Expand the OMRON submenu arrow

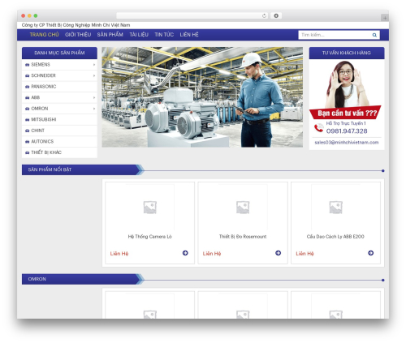tap(94, 109)
